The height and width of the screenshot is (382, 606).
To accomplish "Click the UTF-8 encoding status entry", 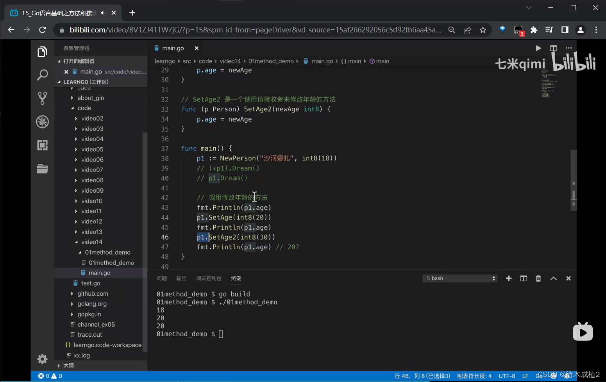I will (507, 376).
